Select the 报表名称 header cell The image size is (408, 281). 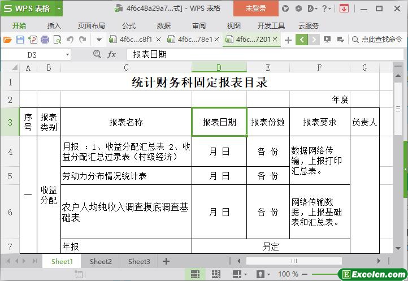point(126,122)
